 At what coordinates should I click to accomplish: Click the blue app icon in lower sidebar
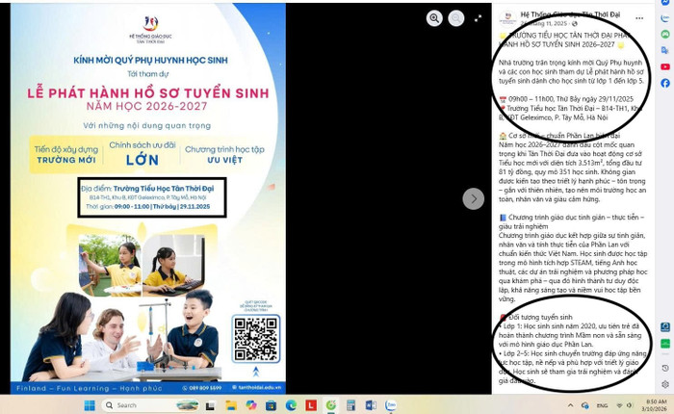[665, 327]
